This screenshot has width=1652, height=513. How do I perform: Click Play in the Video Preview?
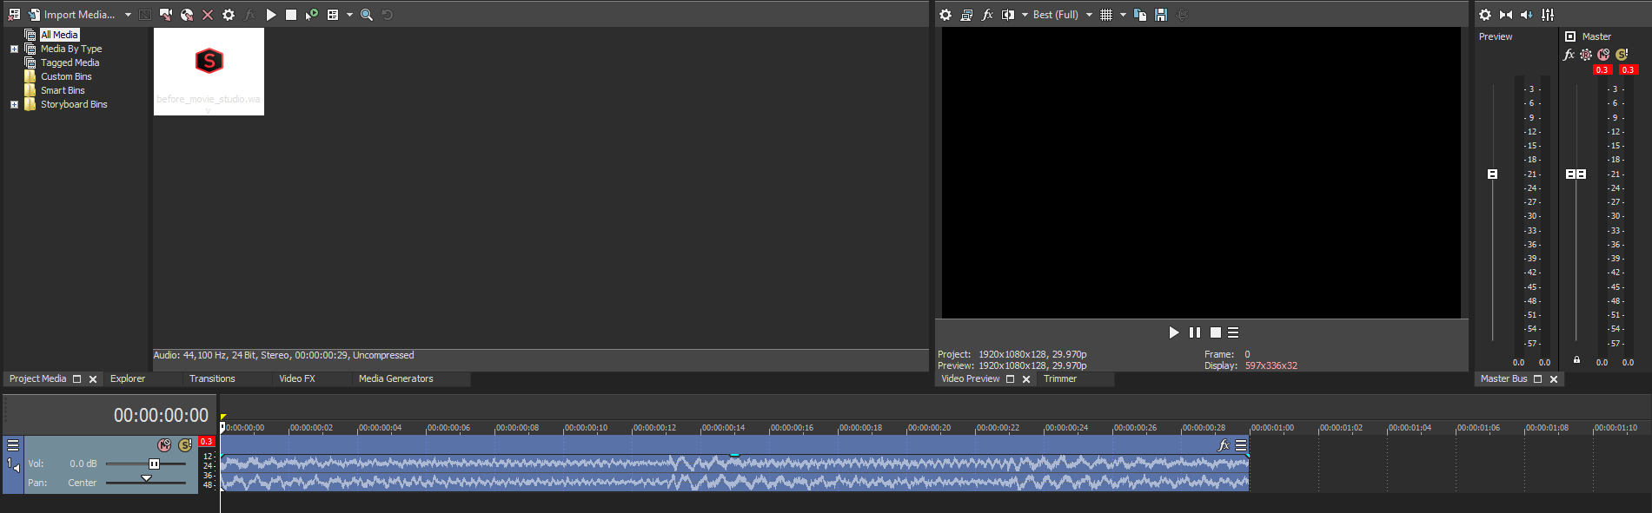(1174, 332)
